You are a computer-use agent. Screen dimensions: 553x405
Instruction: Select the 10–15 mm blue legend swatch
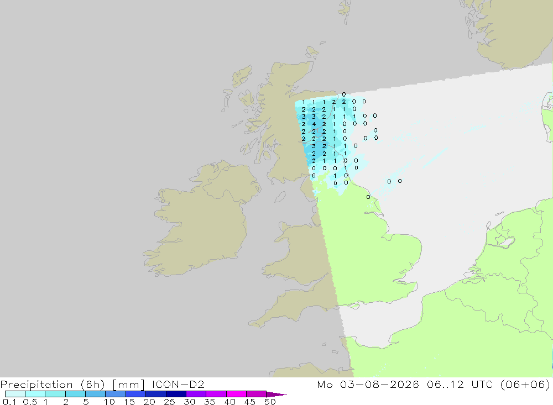pyautogui.click(x=116, y=394)
